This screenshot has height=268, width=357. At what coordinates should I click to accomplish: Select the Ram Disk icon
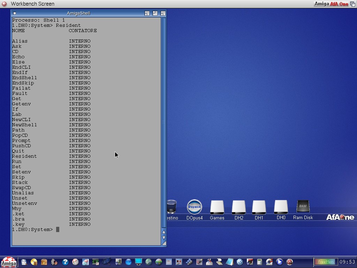pos(303,207)
